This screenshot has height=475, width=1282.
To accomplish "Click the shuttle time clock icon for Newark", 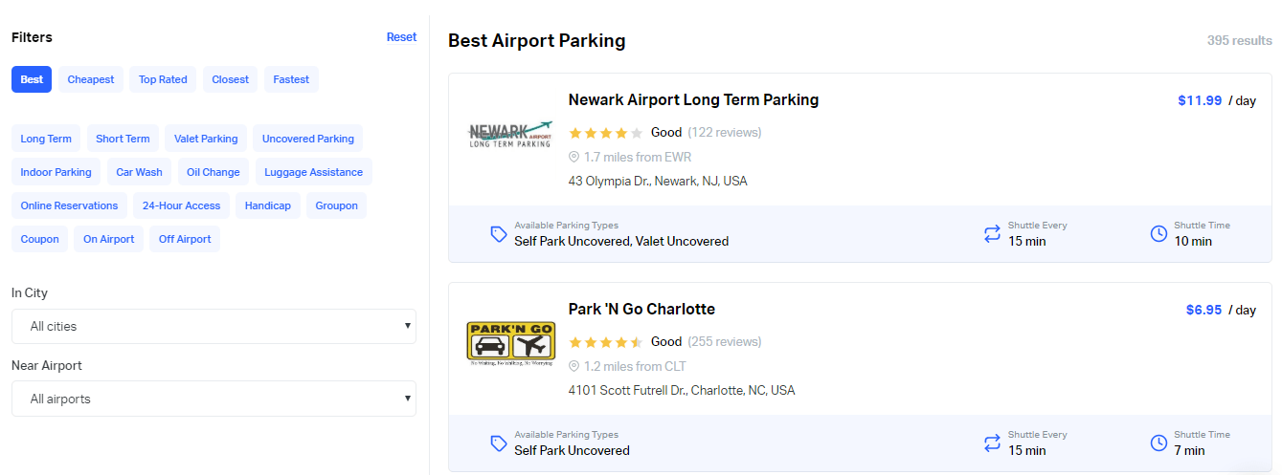I will click(1158, 234).
